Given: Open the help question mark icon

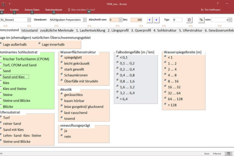Looking at the screenshot, I should [218, 3].
